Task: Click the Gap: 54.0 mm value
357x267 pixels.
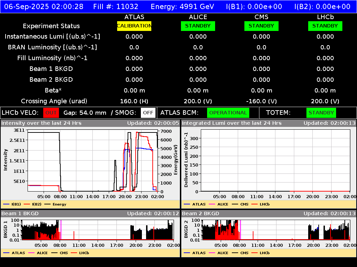Action: coord(85,113)
